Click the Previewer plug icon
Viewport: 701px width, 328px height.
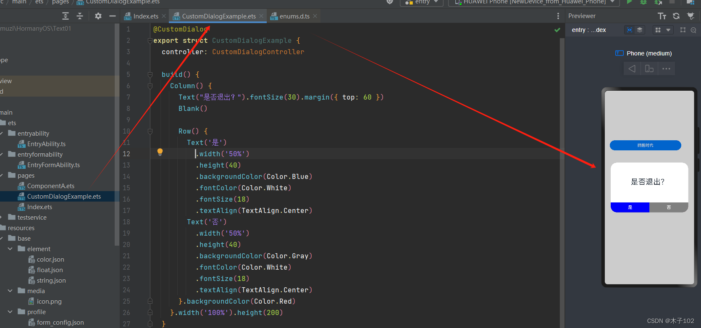coord(690,16)
